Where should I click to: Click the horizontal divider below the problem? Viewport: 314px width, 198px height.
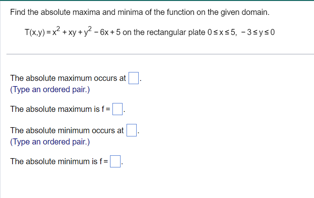tap(160, 54)
